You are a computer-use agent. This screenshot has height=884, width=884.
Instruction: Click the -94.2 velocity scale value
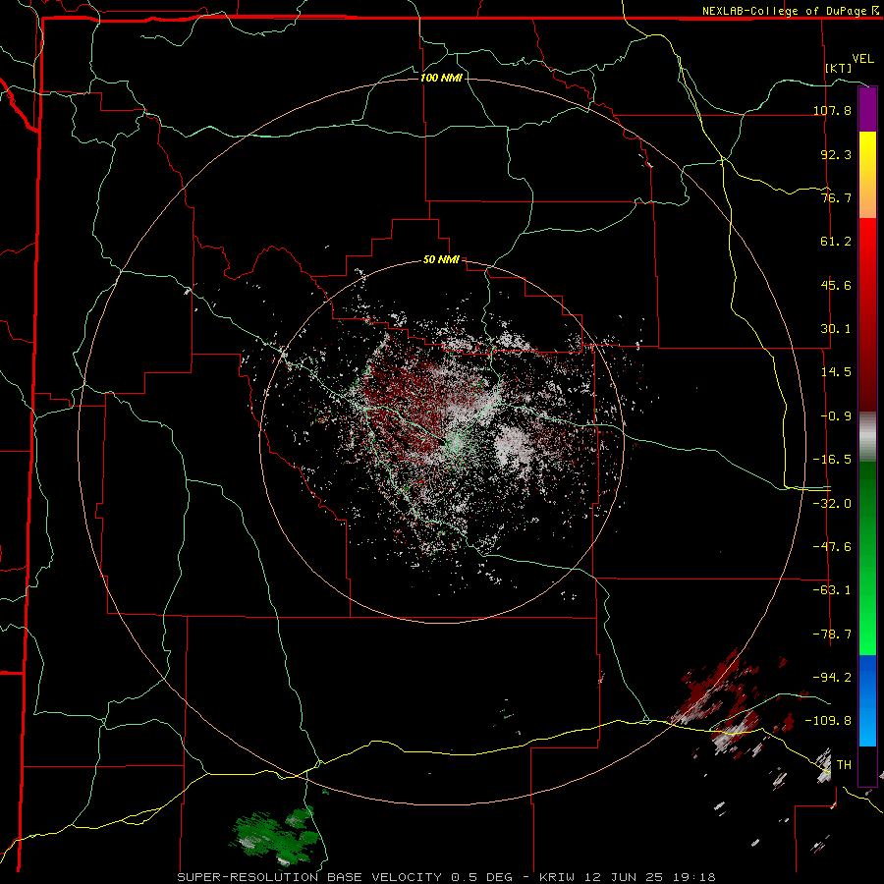pos(832,678)
